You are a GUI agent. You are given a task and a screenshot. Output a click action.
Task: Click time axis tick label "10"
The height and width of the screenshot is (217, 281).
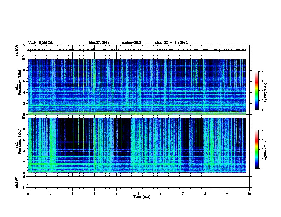tap(249, 193)
